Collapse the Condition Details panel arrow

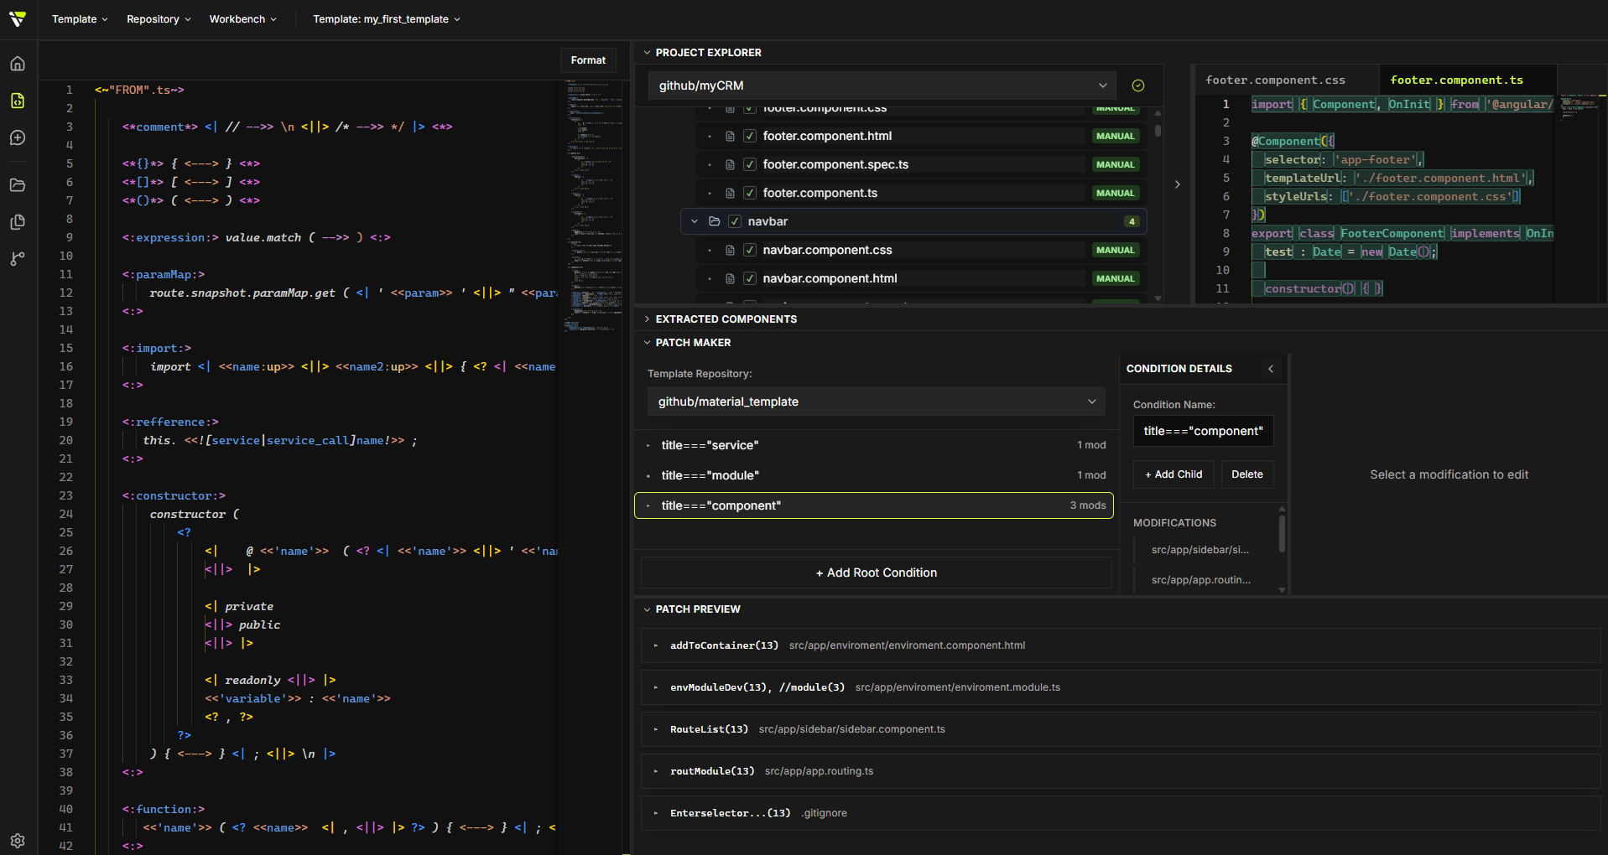(x=1271, y=369)
